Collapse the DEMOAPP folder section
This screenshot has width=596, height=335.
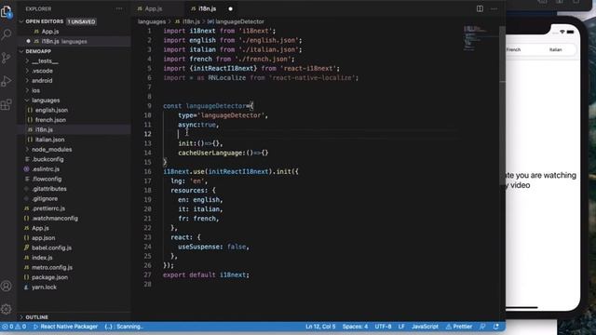click(x=21, y=51)
